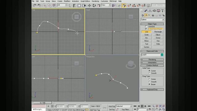Open the Modify panel tab icon
Screen dimensions: 197x111
[x=146, y=11]
